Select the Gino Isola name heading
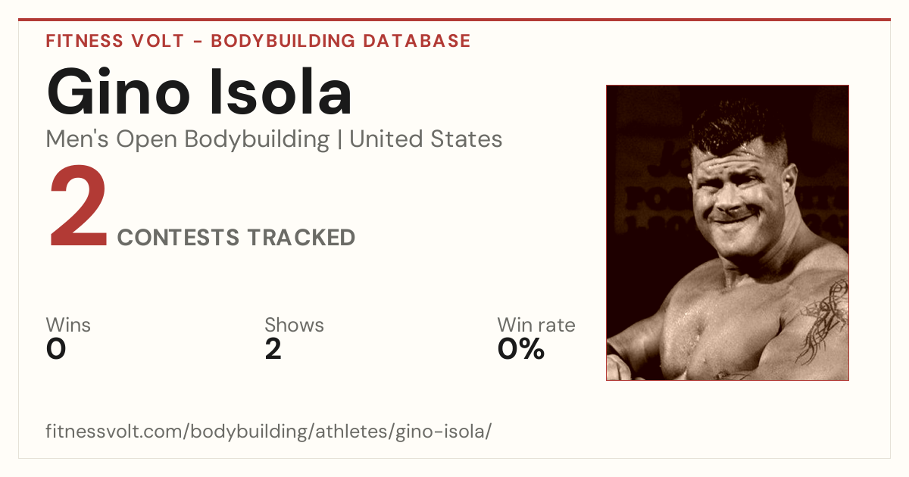This screenshot has width=909, height=477. 199,92
